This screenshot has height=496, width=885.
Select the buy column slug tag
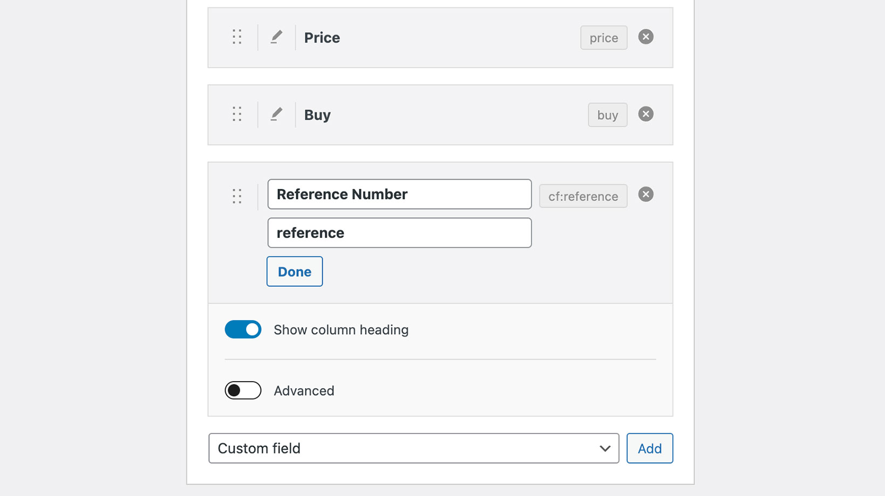click(607, 114)
